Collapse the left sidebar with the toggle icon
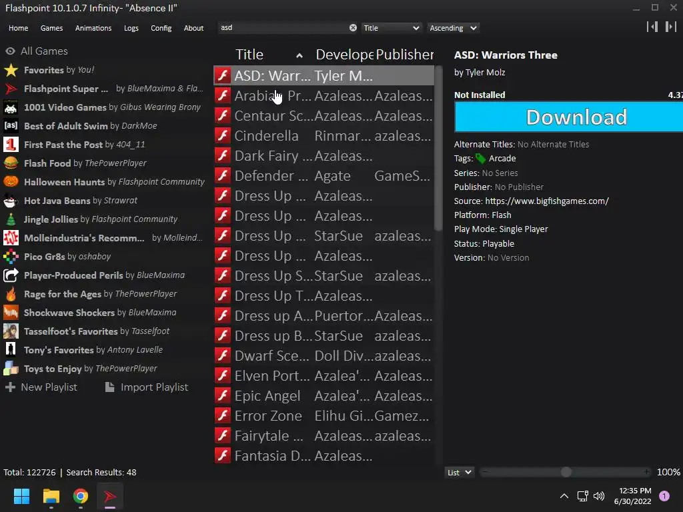This screenshot has width=683, height=512. (652, 27)
